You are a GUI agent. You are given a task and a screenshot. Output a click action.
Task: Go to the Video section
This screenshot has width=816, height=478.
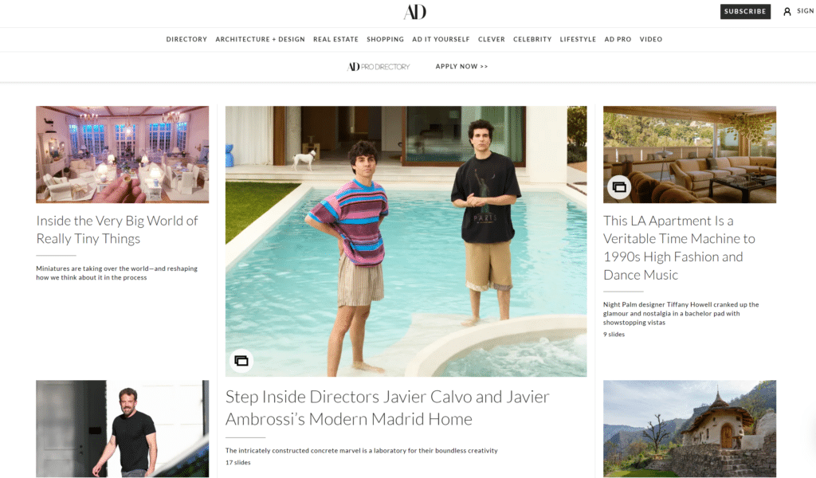point(651,40)
